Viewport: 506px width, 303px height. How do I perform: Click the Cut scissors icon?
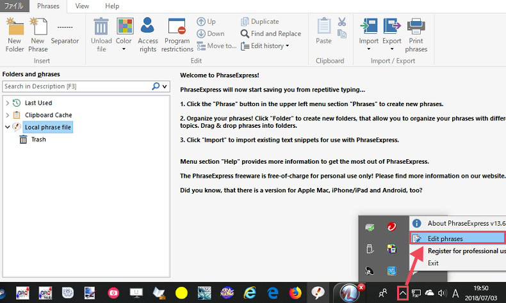[x=342, y=22]
